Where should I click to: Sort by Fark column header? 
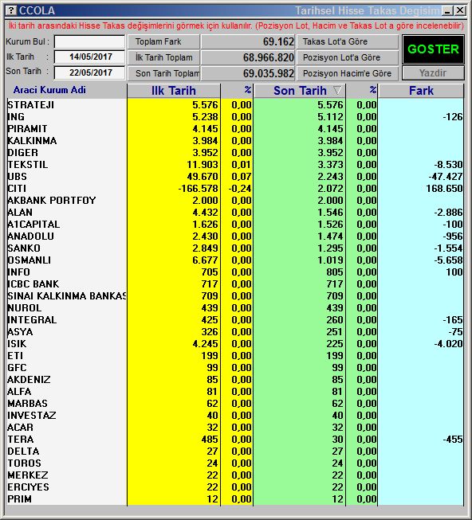point(421,91)
